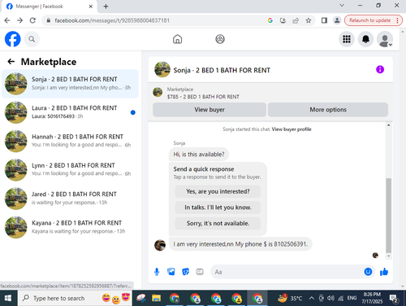Click 'Hi, is this available?' message bubble

(x=199, y=155)
